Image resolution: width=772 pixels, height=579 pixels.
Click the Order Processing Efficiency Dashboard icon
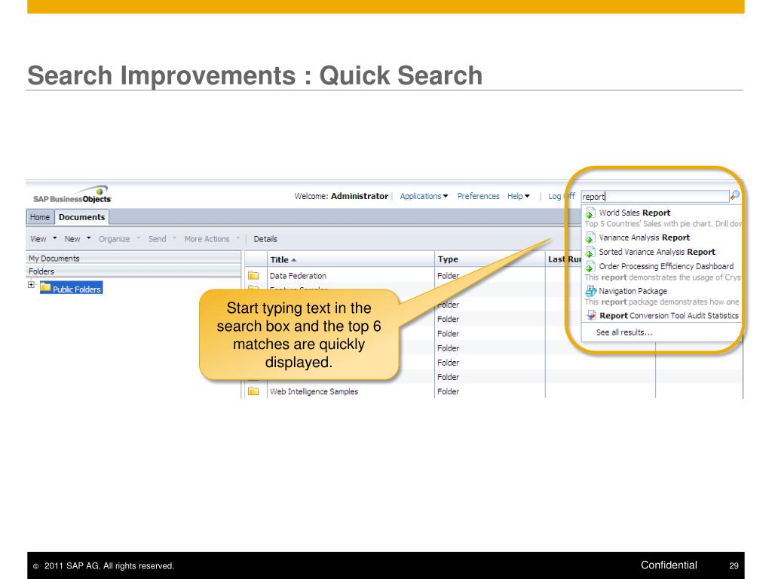point(590,266)
